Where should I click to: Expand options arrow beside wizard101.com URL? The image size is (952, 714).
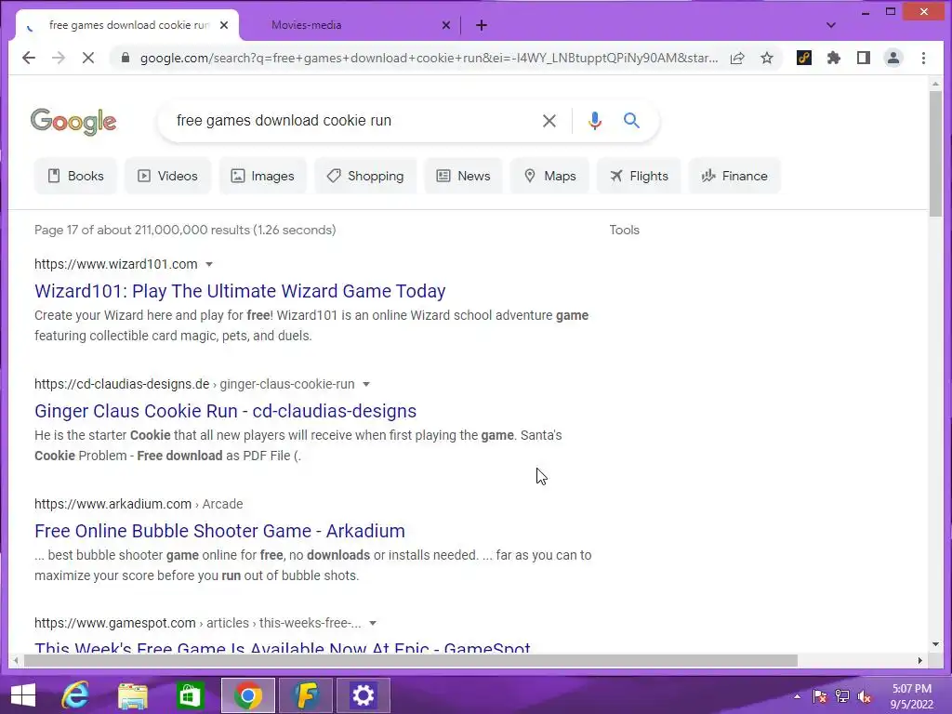click(209, 264)
